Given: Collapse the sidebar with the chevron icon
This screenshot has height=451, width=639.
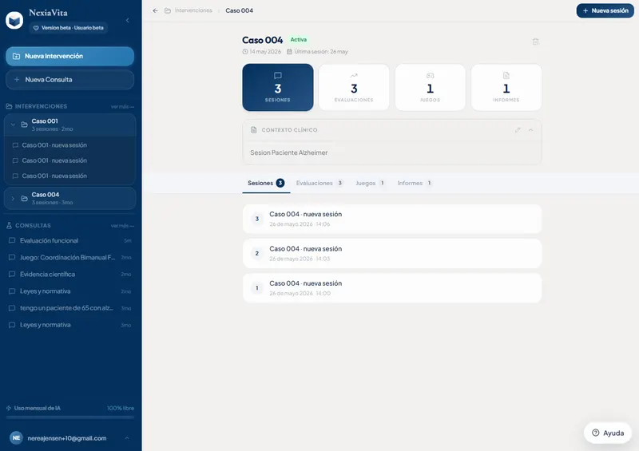Looking at the screenshot, I should click(x=128, y=21).
